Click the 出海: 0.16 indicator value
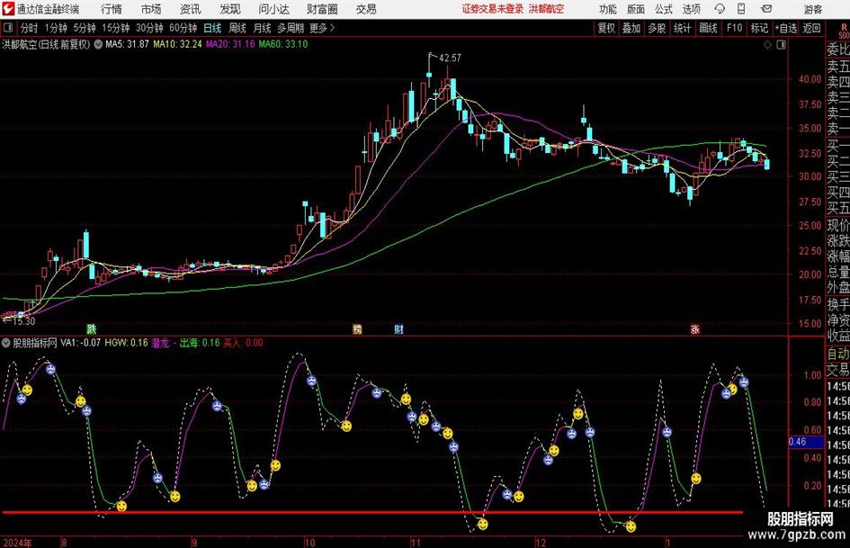This screenshot has height=548, width=850. (x=200, y=343)
